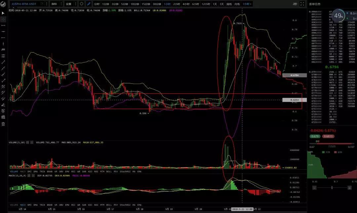357x213 pixels.
Task: Click the fullscreen icon near the top right
Action: coord(302,4)
